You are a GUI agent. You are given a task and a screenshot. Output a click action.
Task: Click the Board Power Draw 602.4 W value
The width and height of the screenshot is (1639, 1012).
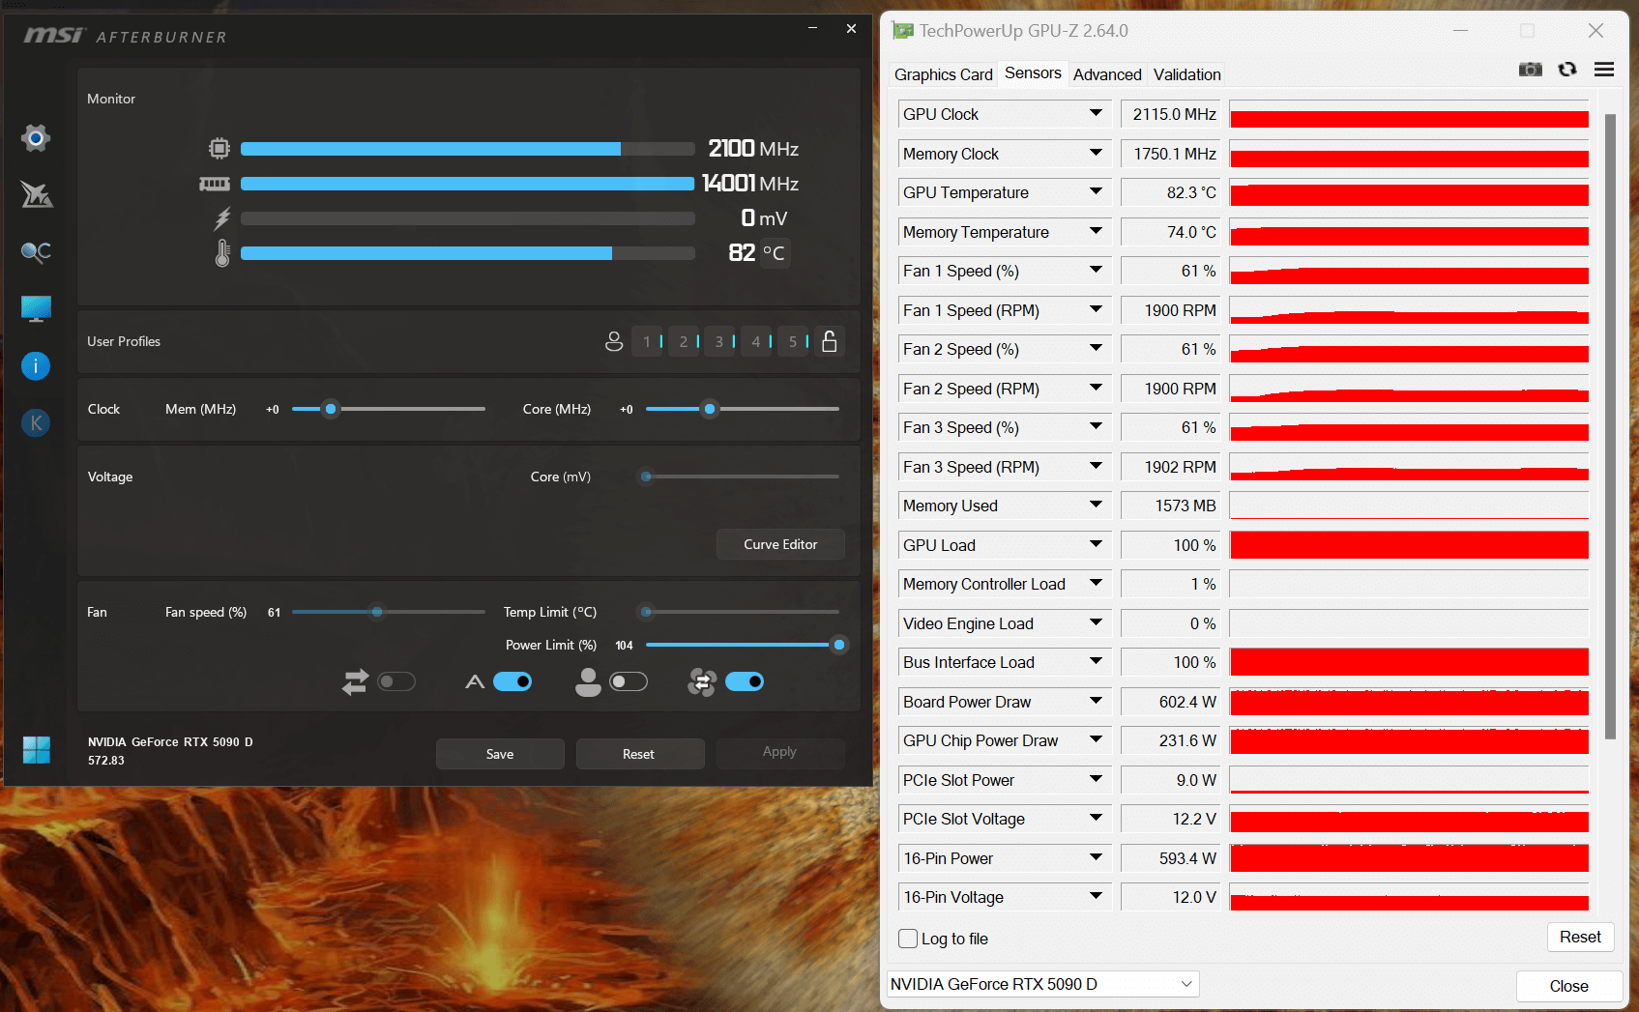1170,702
